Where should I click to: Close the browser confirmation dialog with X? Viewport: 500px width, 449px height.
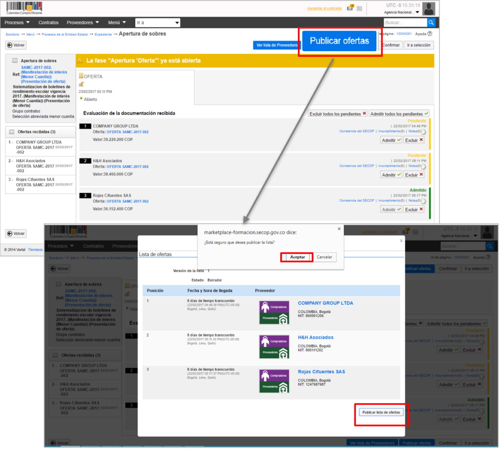[339, 228]
